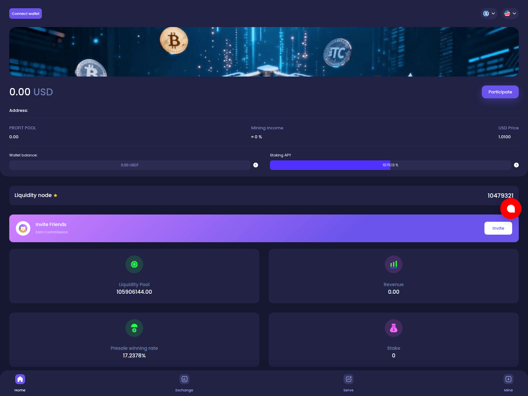This screenshot has width=528, height=396.
Task: Click the Revenue bar chart icon
Action: pyautogui.click(x=394, y=264)
